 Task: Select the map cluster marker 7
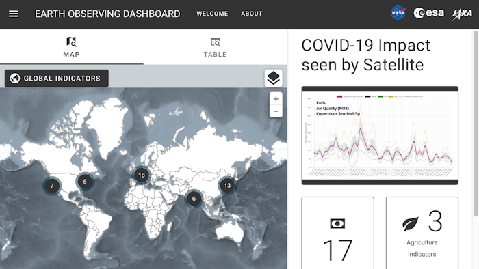(x=52, y=186)
